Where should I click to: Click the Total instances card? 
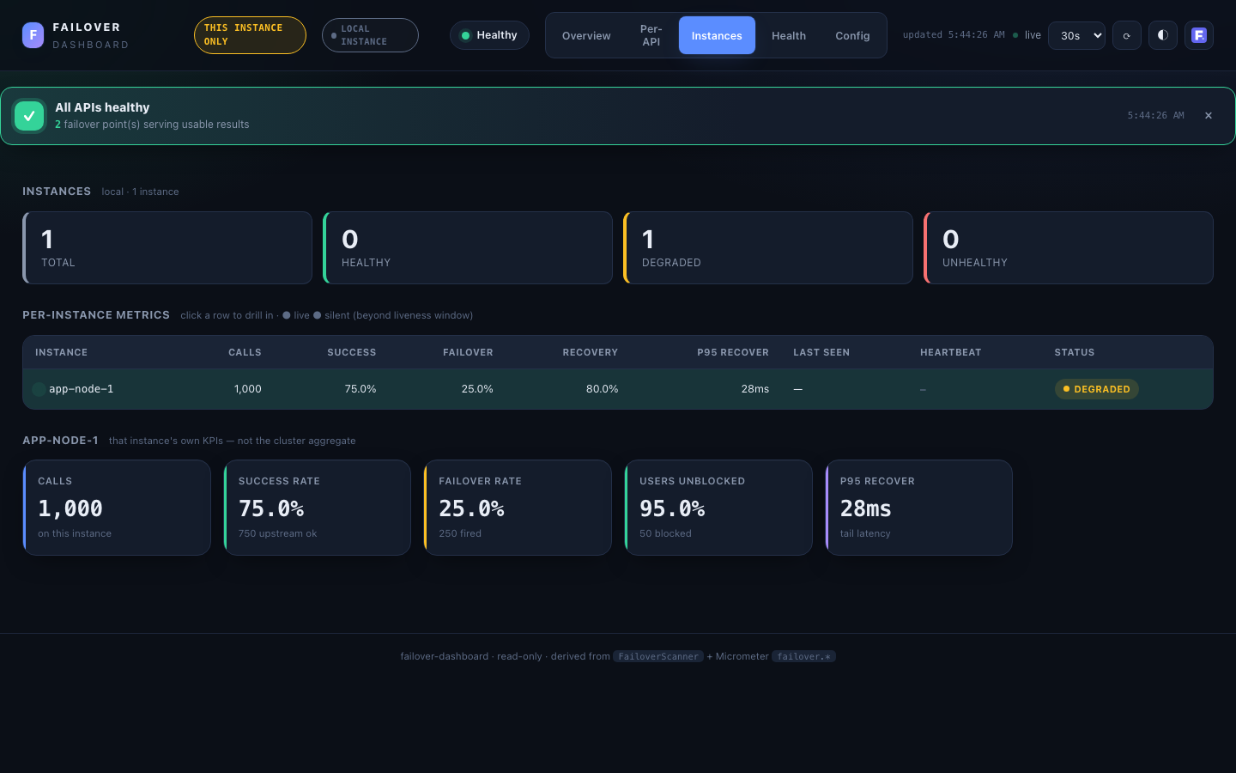tap(167, 247)
